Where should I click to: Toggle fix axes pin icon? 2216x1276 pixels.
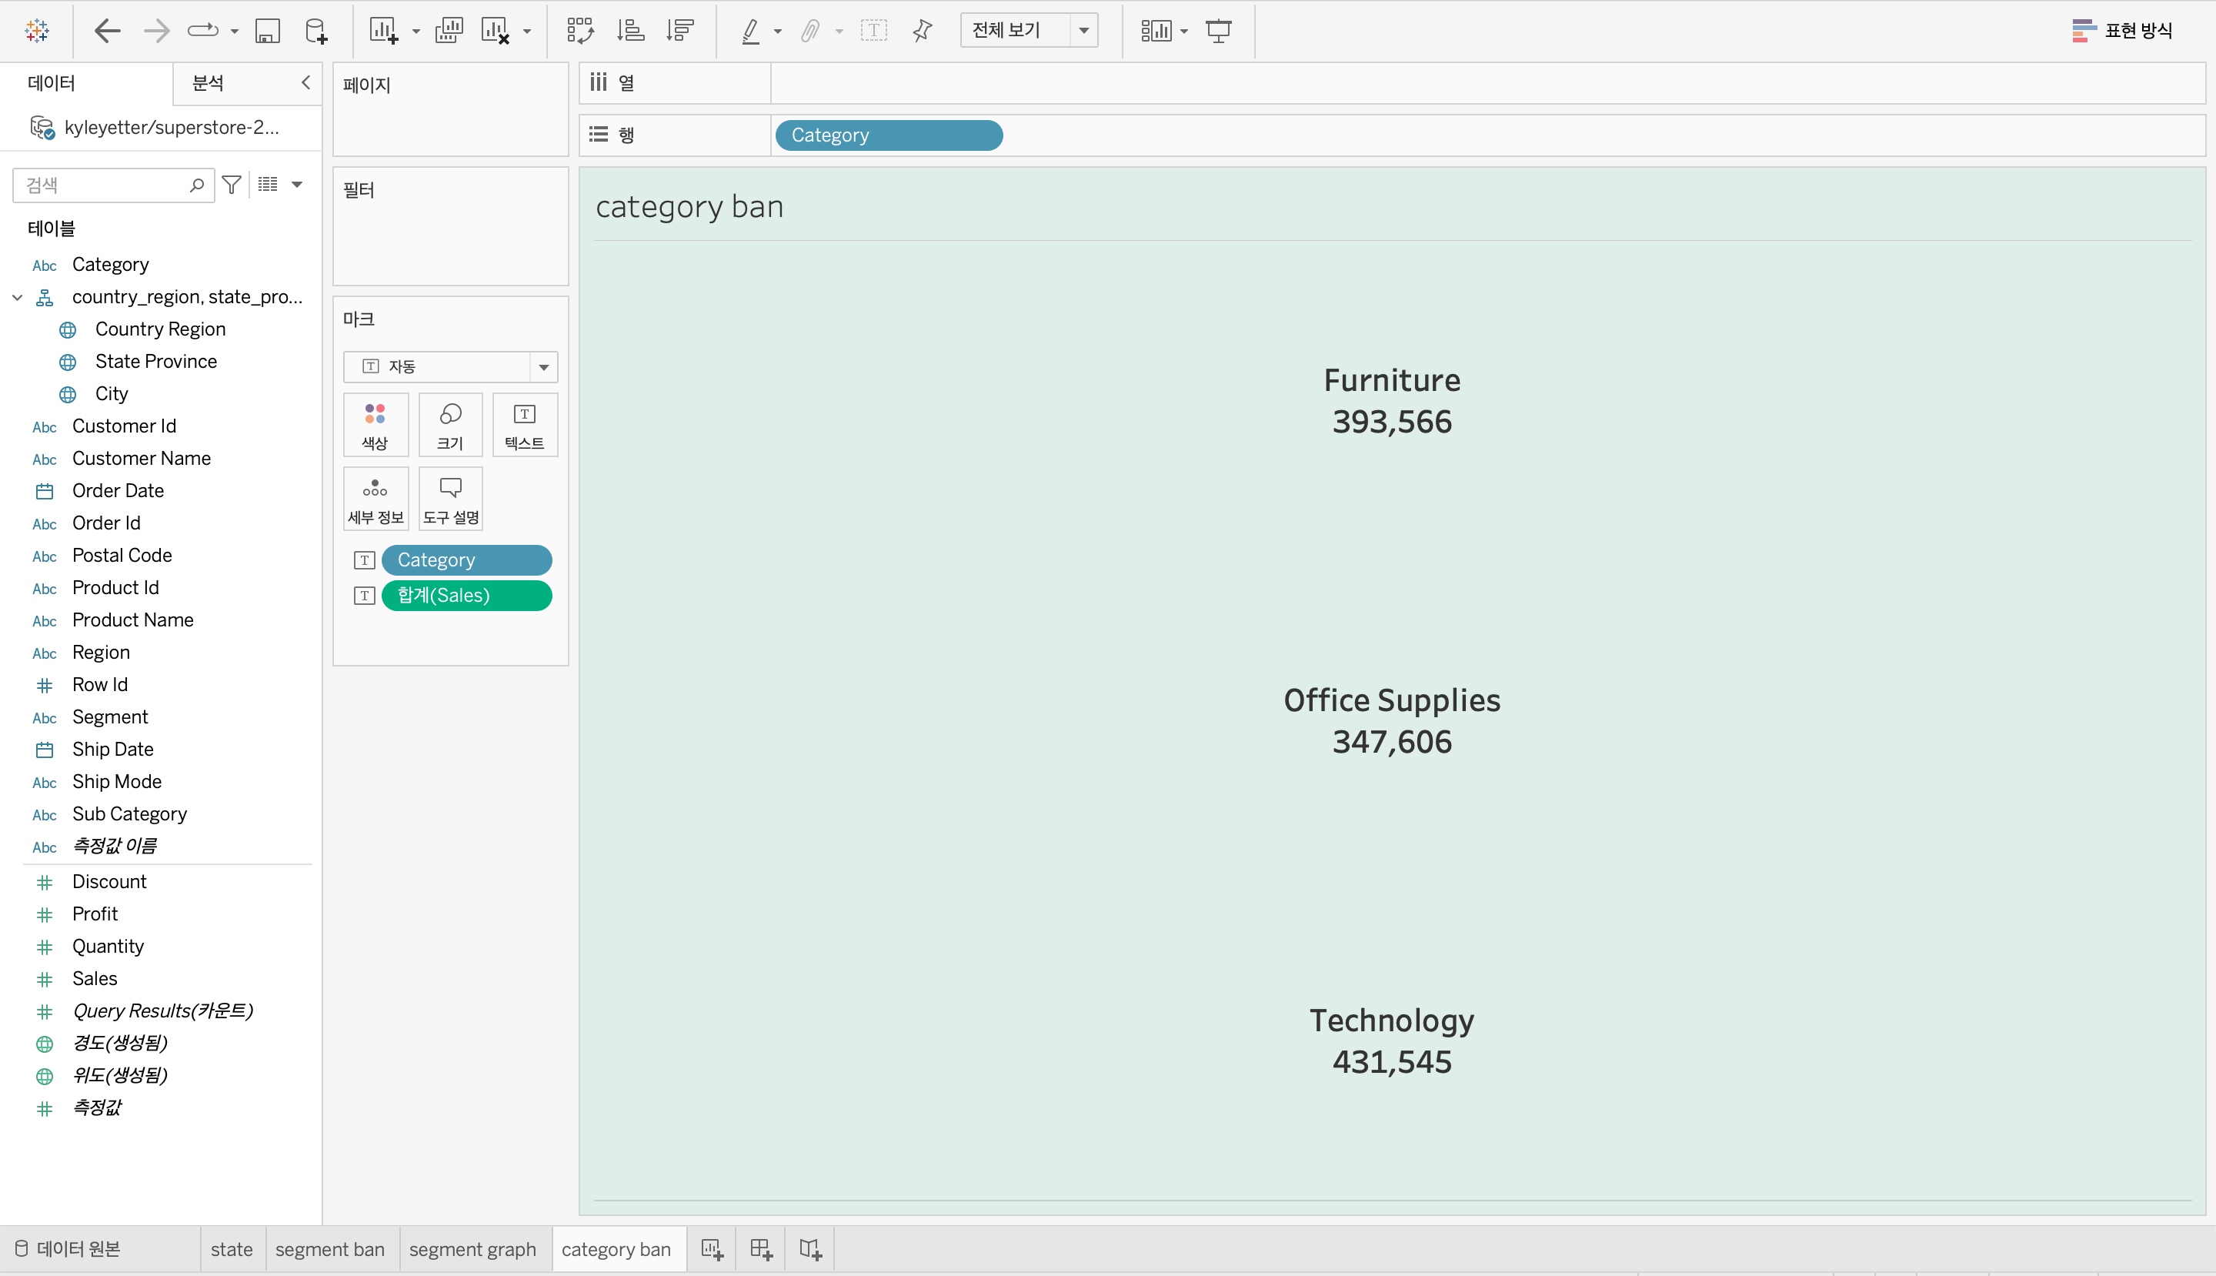coord(923,32)
